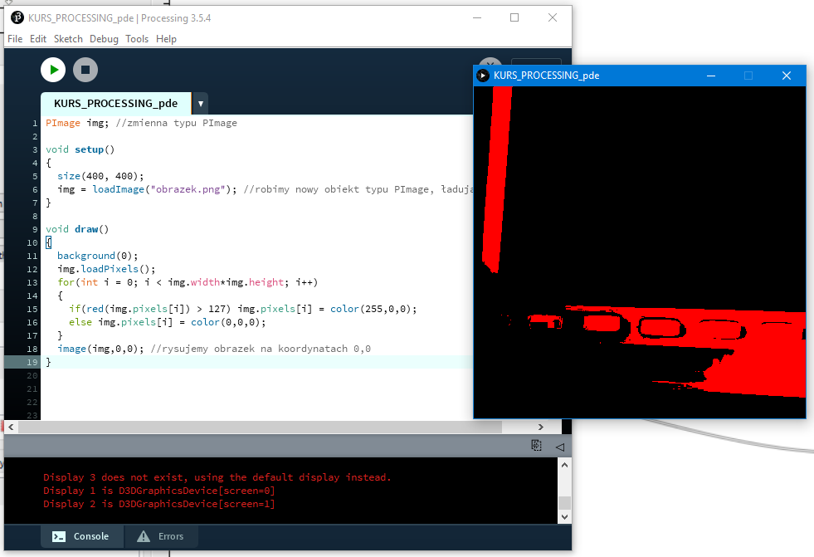814x557 pixels.
Task: Click 'PImage img;' declaration on line 1
Action: click(77, 123)
